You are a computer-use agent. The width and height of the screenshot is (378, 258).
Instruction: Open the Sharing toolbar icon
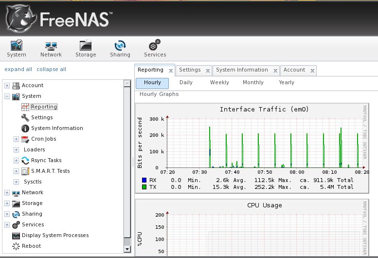point(120,49)
